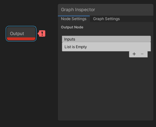Open the Node Settings tab
The height and width of the screenshot is (127, 156).
pos(74,19)
